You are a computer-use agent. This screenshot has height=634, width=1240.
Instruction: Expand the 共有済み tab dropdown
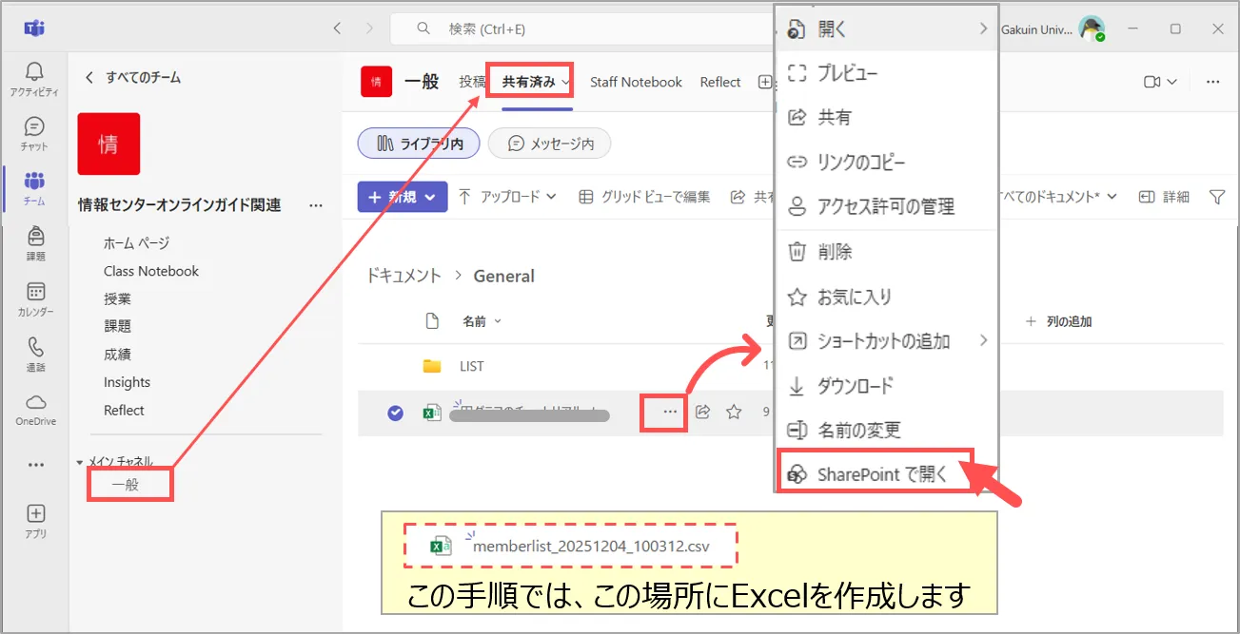pyautogui.click(x=567, y=83)
